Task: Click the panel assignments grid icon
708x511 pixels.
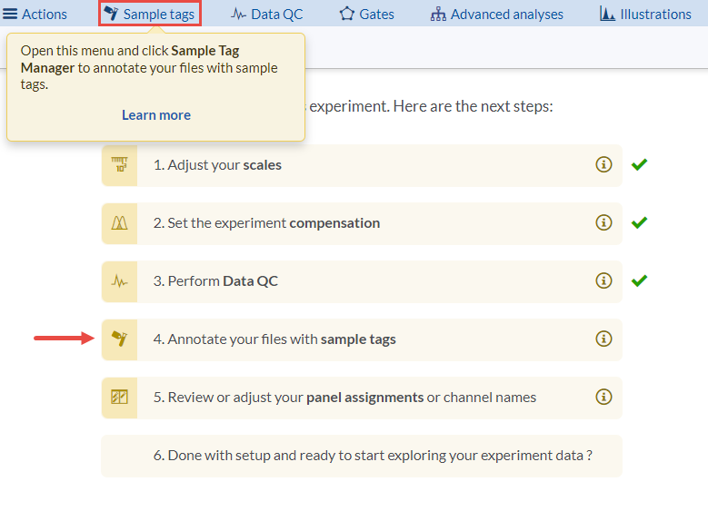Action: [x=119, y=398]
